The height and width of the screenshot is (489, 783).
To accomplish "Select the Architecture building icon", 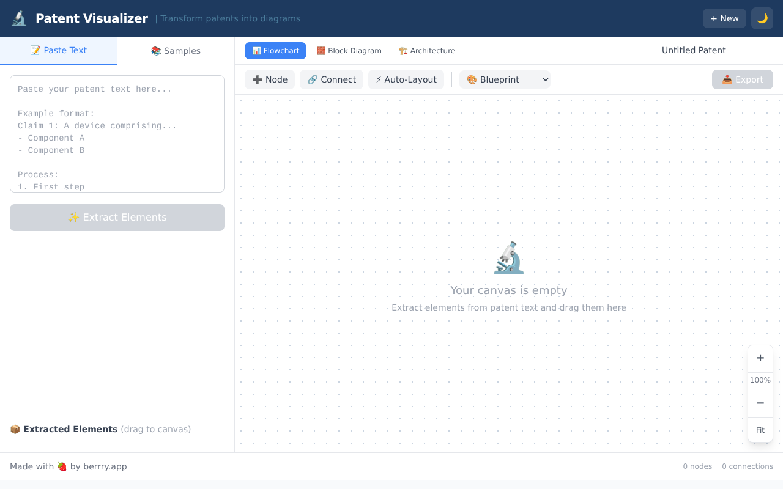I will (403, 51).
